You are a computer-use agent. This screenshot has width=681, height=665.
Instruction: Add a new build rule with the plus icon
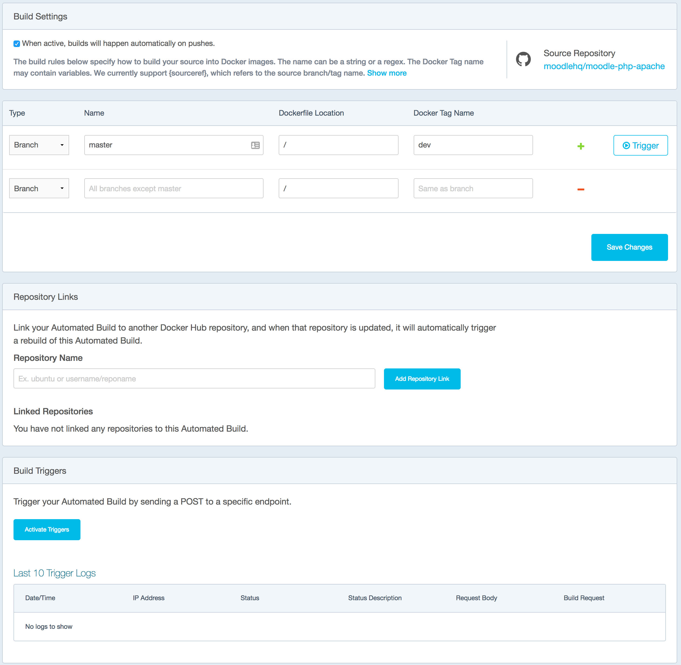click(581, 146)
